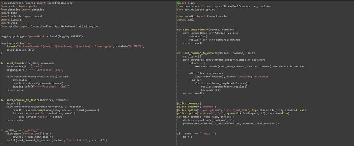Click the 'import logging' statement

point(11,20)
